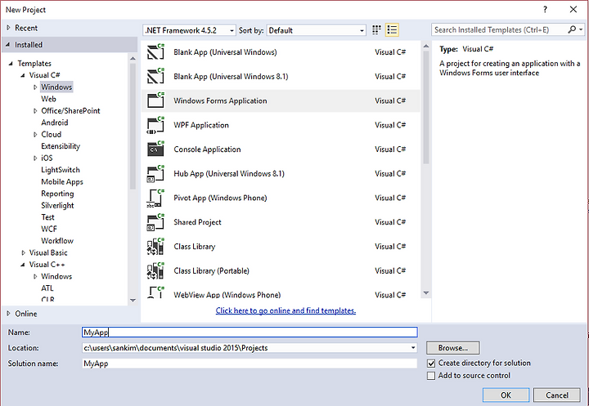Toggle Create directory for solution checkbox

click(431, 363)
